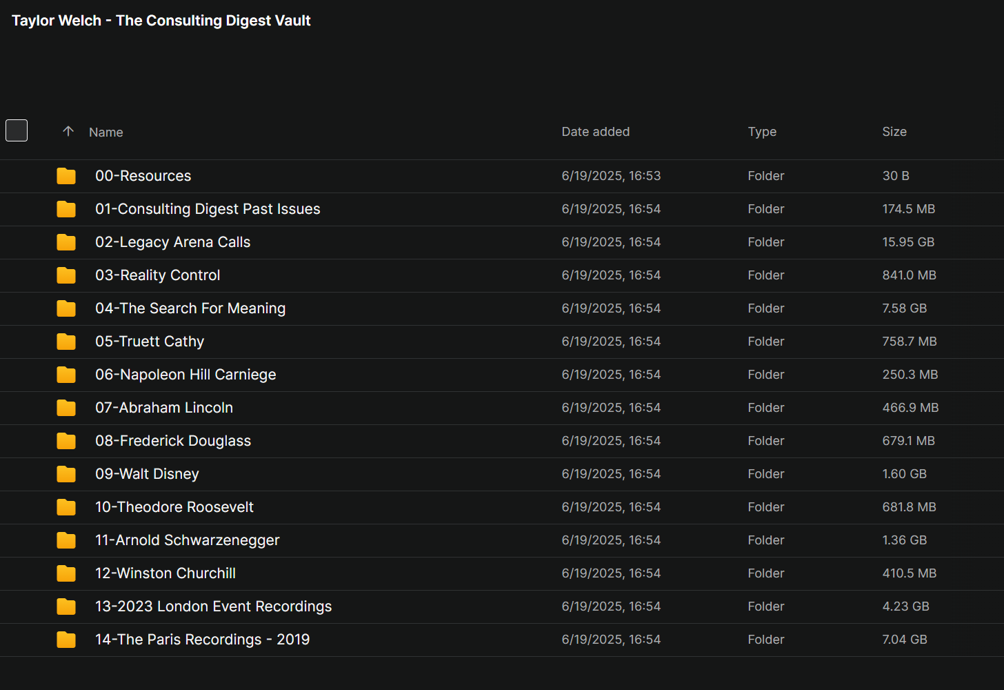Viewport: 1004px width, 690px height.
Task: Click the folder icon for 05-Truett Cathy
Action: tap(66, 342)
